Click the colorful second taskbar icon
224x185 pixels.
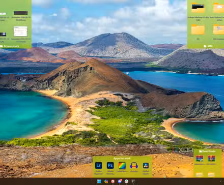pos(106,181)
